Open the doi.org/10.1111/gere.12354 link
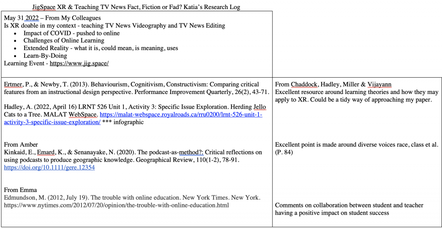The width and height of the screenshot is (442, 229). pos(49,167)
